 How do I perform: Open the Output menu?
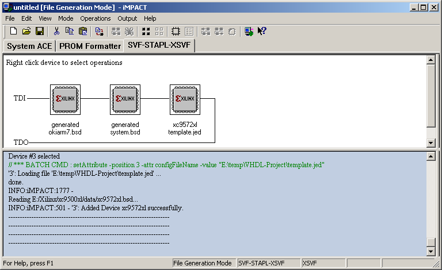(x=127, y=18)
